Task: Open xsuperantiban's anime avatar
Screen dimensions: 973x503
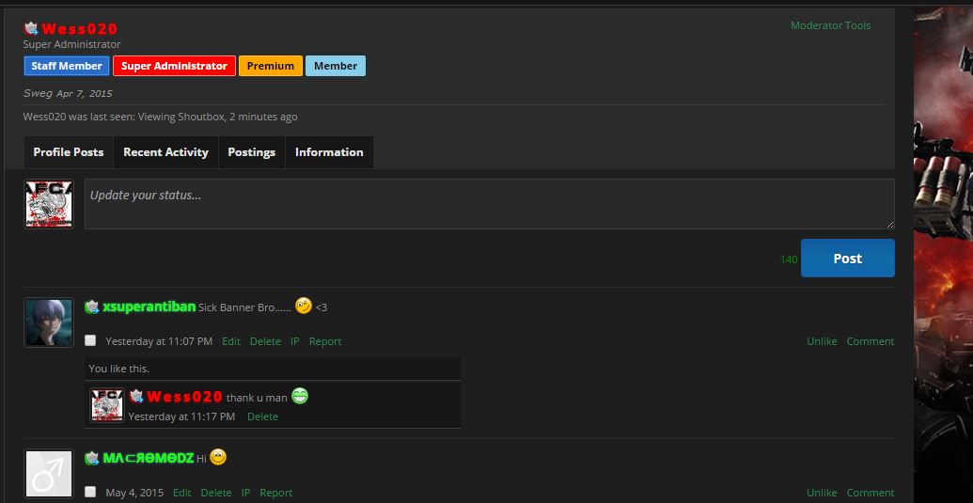Action: 48,322
